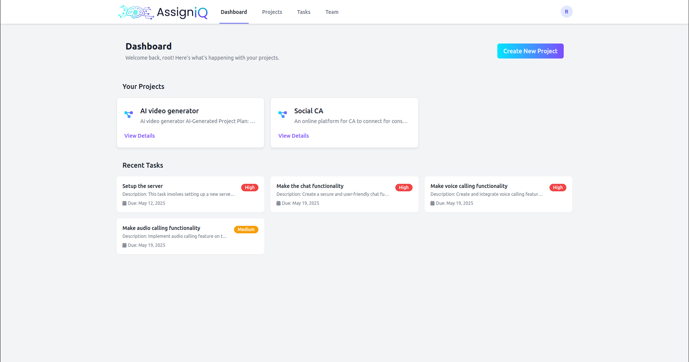Open the Tasks tab

tap(304, 12)
